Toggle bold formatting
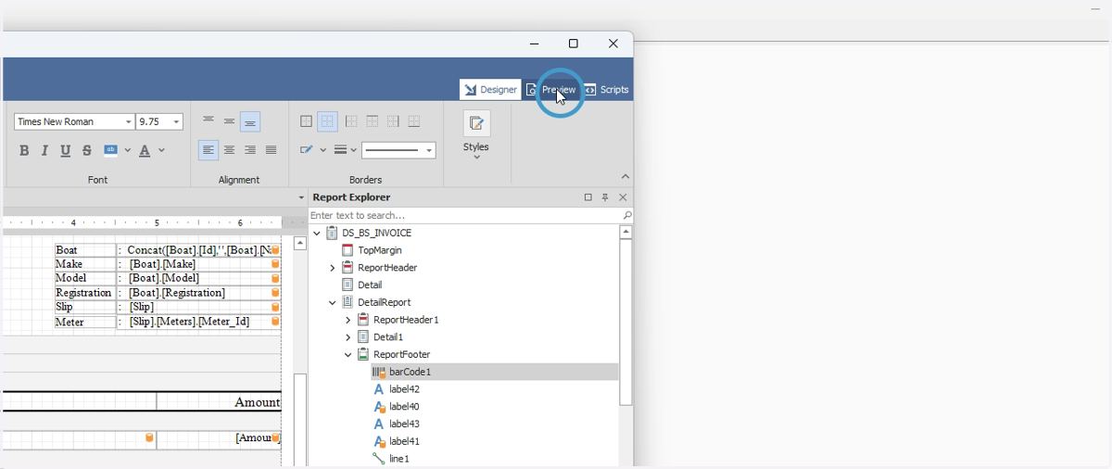1112x469 pixels. [24, 150]
